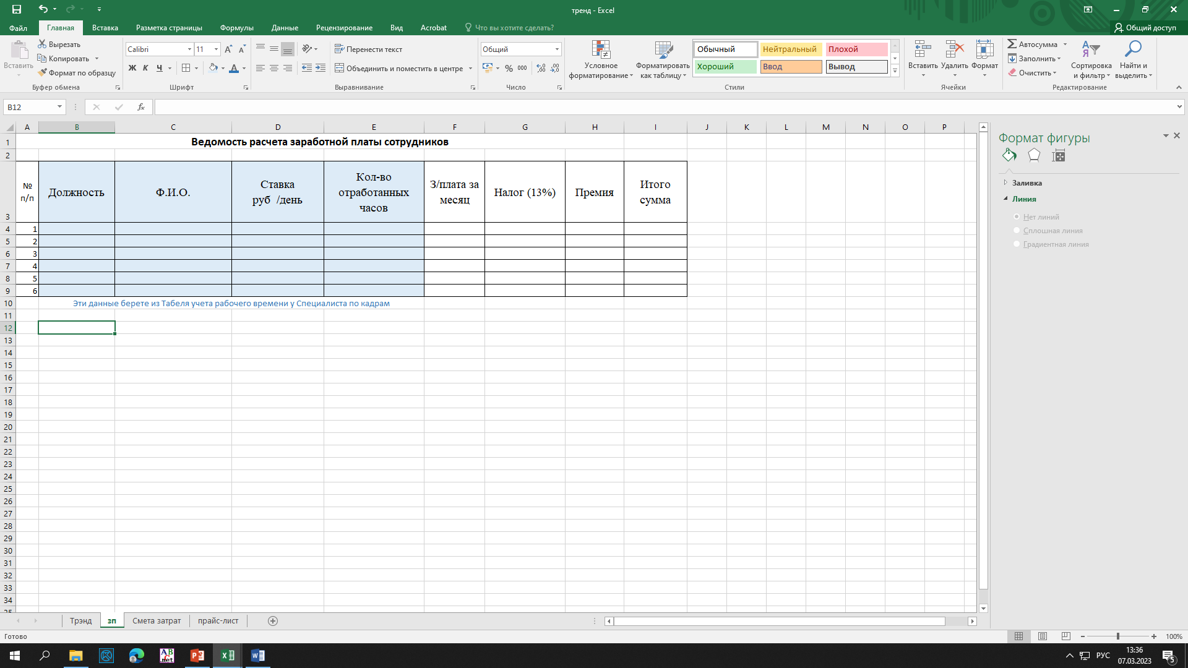Click the Format Painter brush icon
This screenshot has height=668, width=1188.
point(42,73)
